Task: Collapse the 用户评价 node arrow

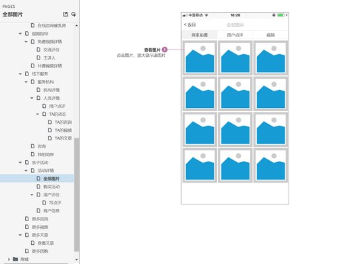Action: [x=32, y=195]
